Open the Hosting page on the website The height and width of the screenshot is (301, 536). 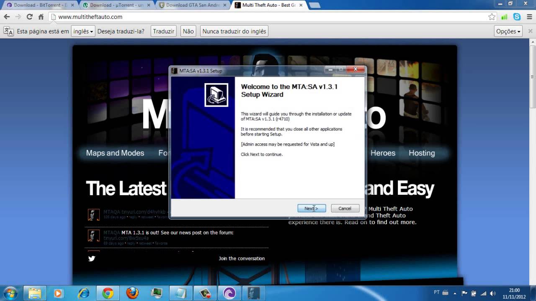422,153
